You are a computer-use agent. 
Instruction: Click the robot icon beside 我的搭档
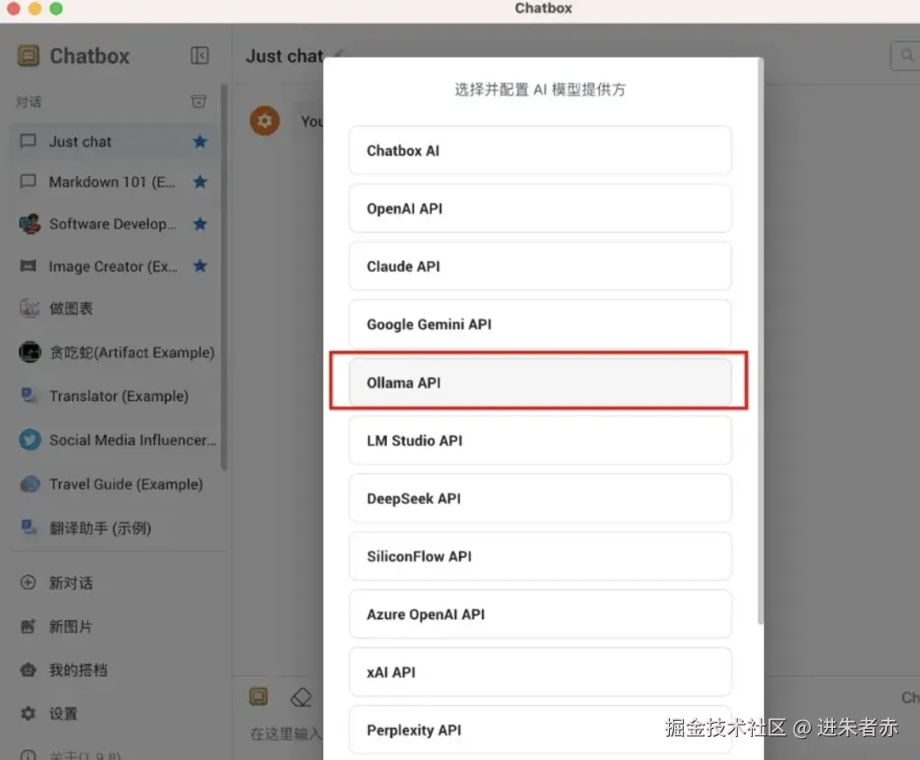click(x=28, y=669)
